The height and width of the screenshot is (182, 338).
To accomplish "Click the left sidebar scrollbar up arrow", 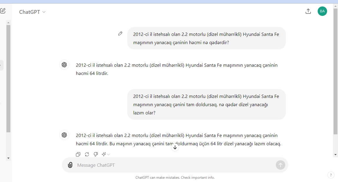I will coord(9,22).
